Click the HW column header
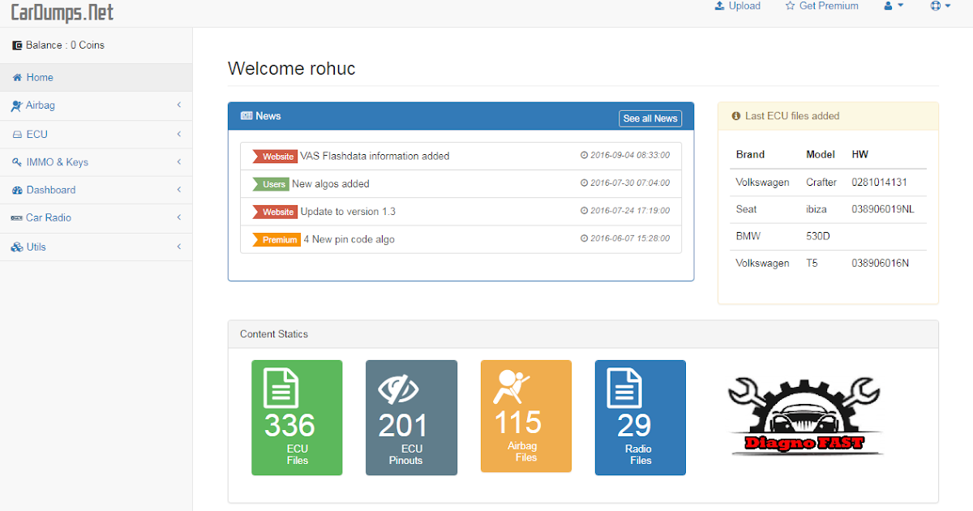 point(859,154)
